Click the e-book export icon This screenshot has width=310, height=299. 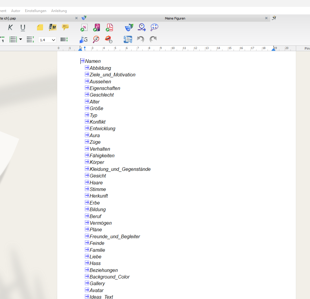point(97,28)
